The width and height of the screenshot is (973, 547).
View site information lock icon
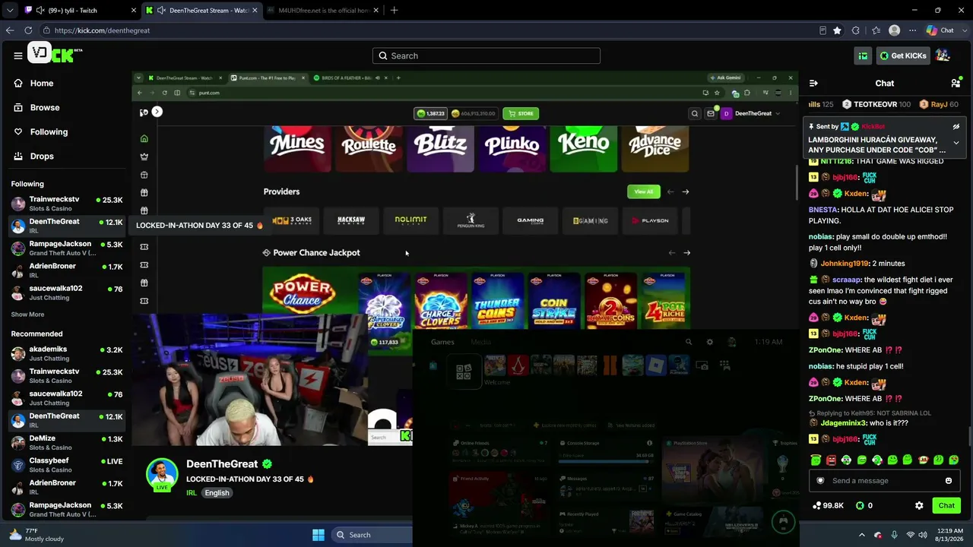pos(46,30)
